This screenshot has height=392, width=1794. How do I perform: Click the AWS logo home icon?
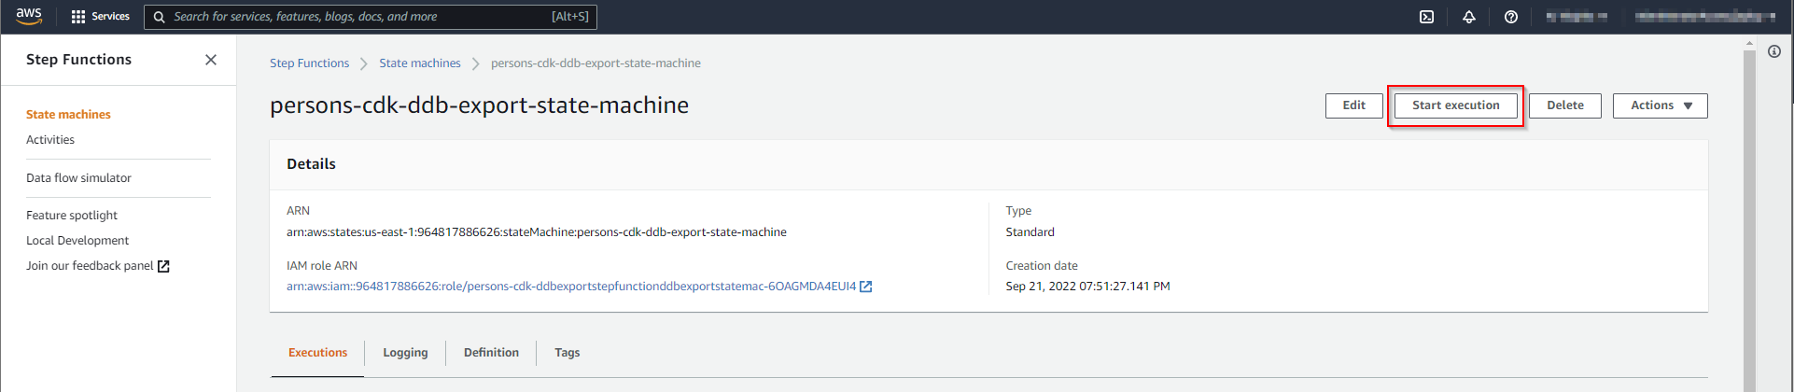(29, 16)
